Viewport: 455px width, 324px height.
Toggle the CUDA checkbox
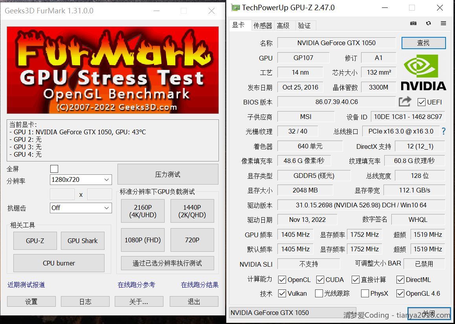point(320,280)
